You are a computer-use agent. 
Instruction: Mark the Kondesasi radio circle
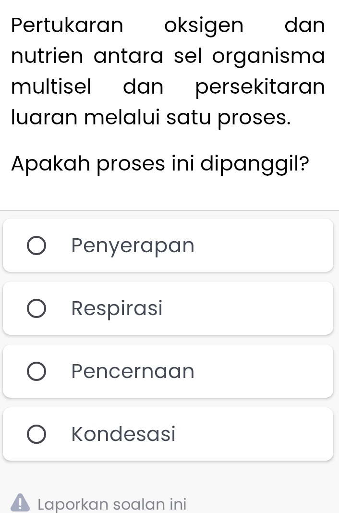pyautogui.click(x=36, y=434)
